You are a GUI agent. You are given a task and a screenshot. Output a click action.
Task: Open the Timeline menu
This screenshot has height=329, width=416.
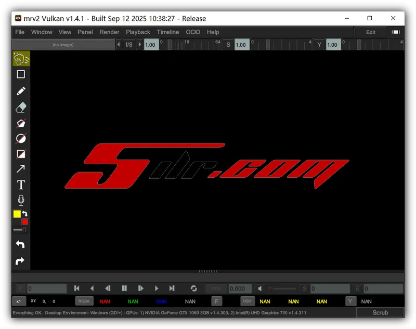click(167, 32)
